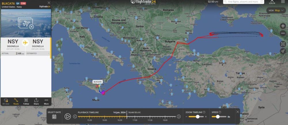The height and width of the screenshot is (125, 288).
Task: Toggle fullscreen map view
Action: [283, 44]
